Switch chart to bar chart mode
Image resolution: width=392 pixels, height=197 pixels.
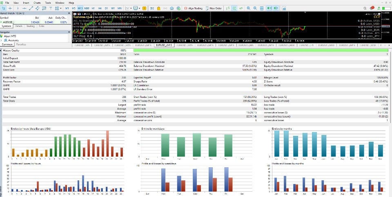tap(227, 8)
